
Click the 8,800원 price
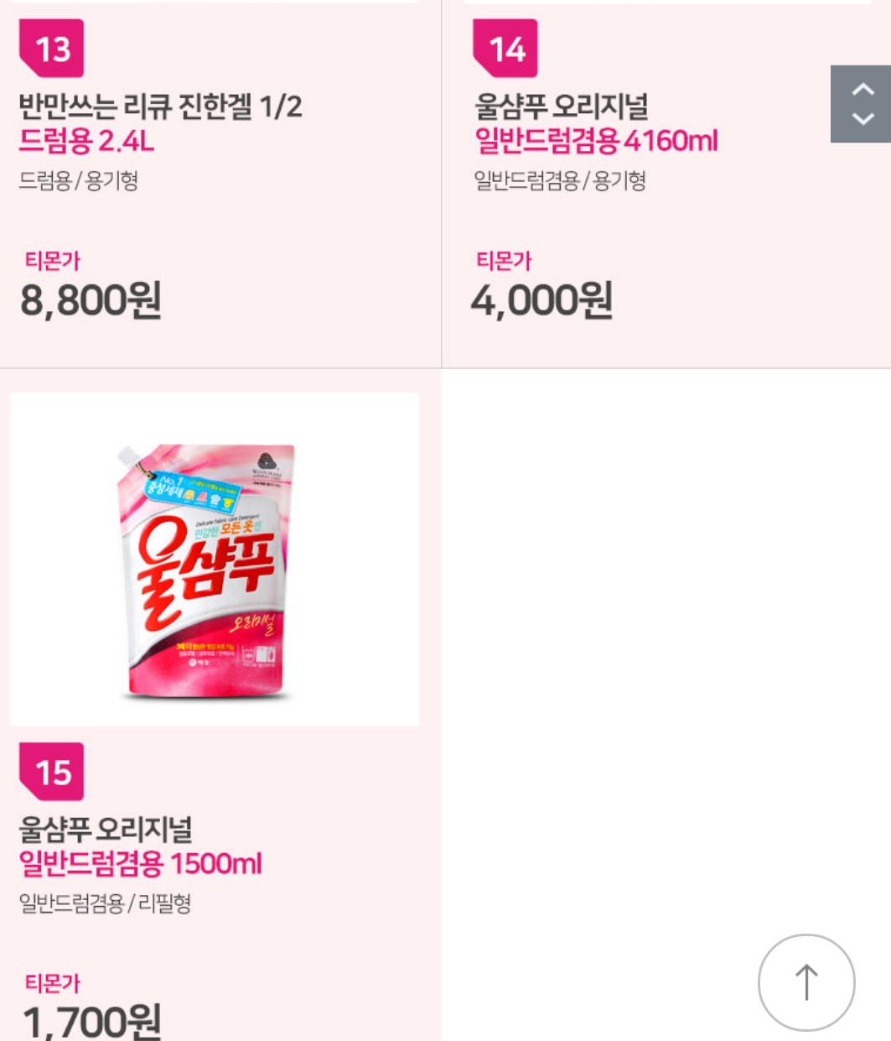(x=91, y=300)
